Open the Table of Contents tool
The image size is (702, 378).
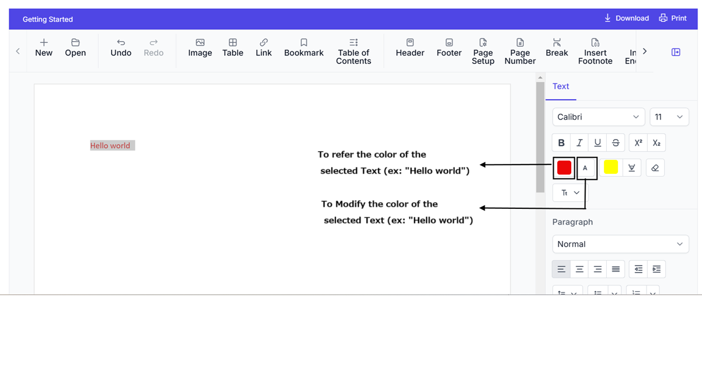coord(353,51)
